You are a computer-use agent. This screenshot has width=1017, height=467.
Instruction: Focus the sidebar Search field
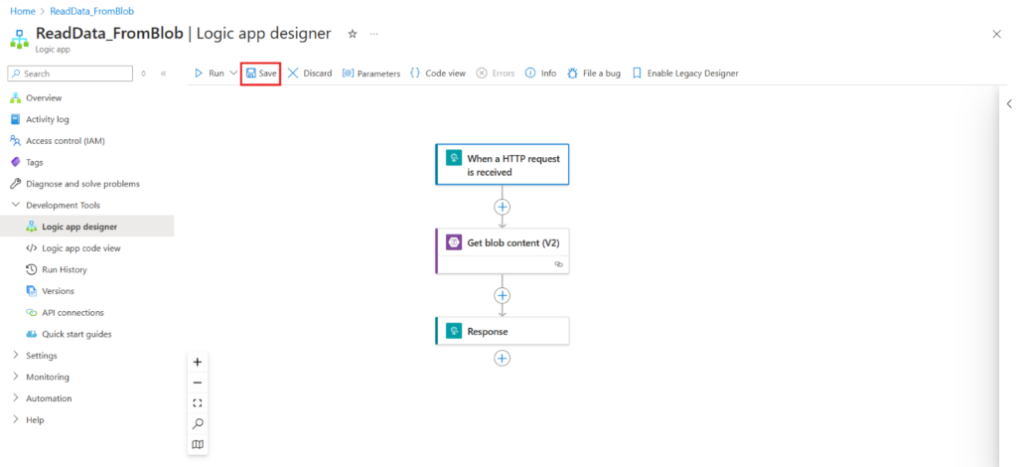coord(71,74)
